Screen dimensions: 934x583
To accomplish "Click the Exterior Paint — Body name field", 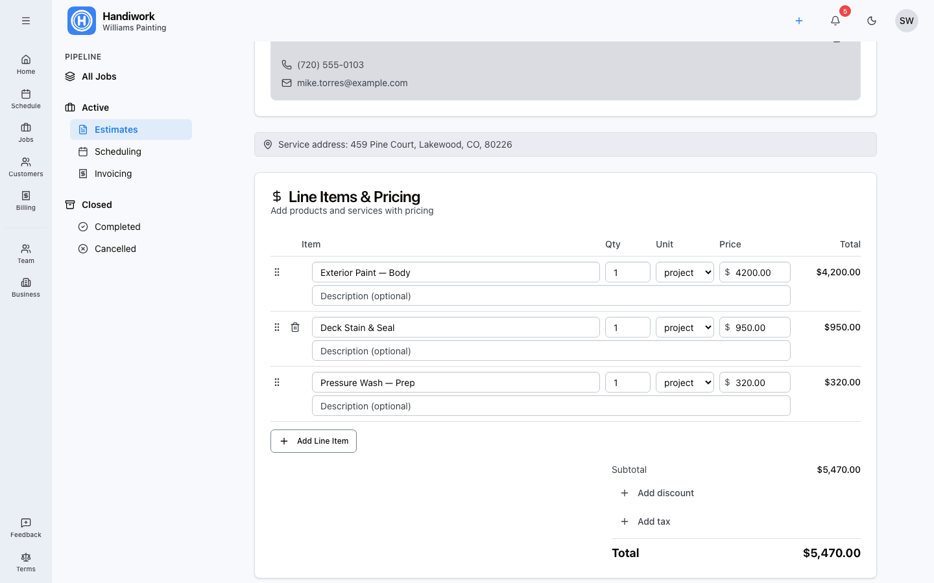I will pos(456,272).
